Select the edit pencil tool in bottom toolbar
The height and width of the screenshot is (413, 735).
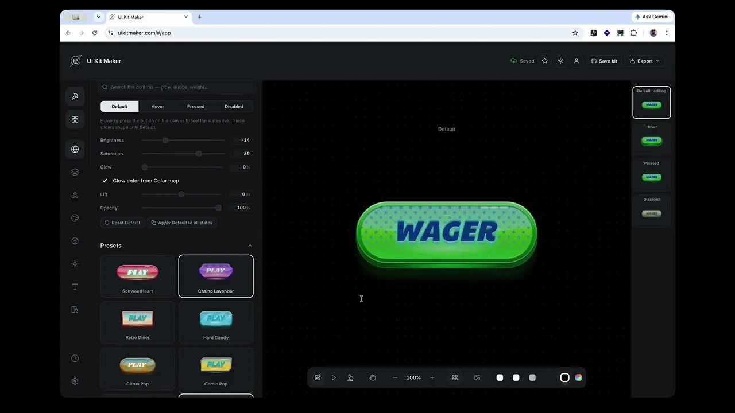pyautogui.click(x=318, y=377)
